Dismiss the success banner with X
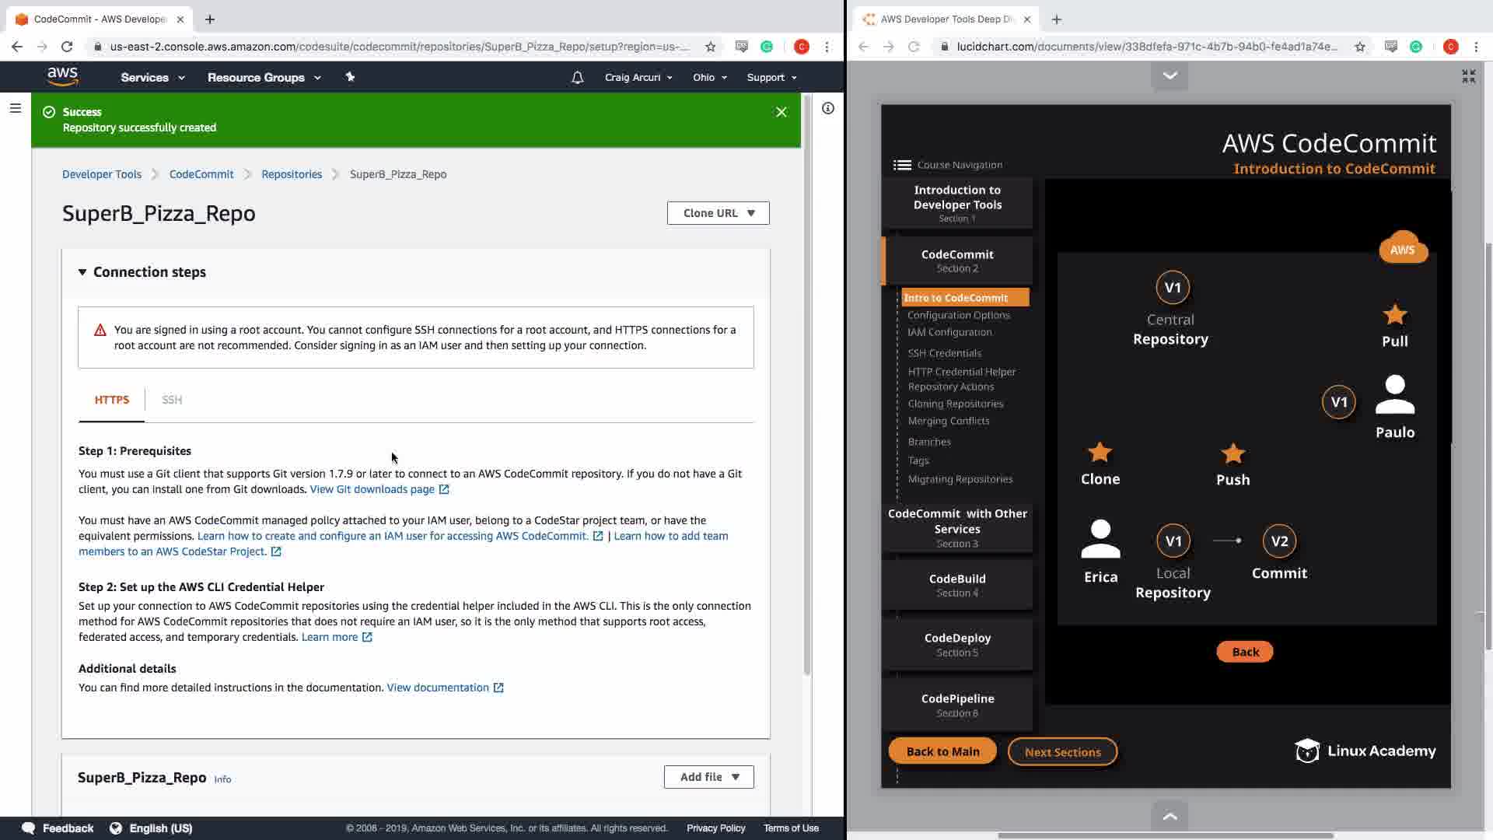Image resolution: width=1493 pixels, height=840 pixels. [781, 112]
